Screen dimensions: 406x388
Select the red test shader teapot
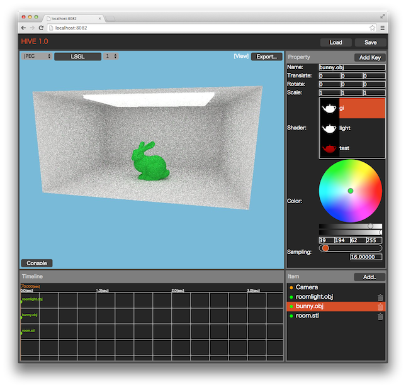[x=329, y=148]
